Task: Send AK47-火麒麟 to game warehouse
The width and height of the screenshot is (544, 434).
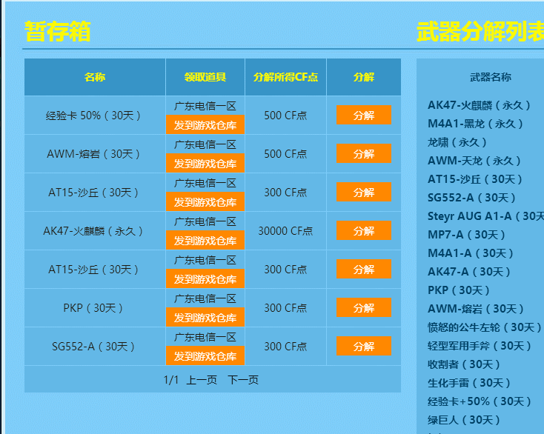Action: click(205, 240)
